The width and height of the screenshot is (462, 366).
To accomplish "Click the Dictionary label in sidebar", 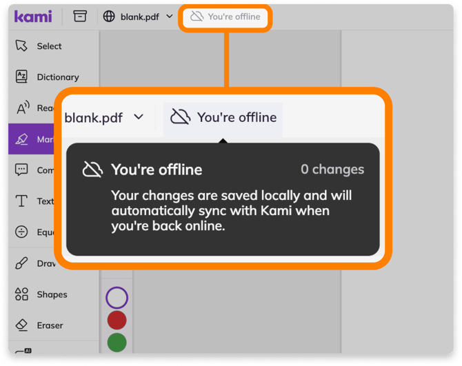I will tap(58, 77).
